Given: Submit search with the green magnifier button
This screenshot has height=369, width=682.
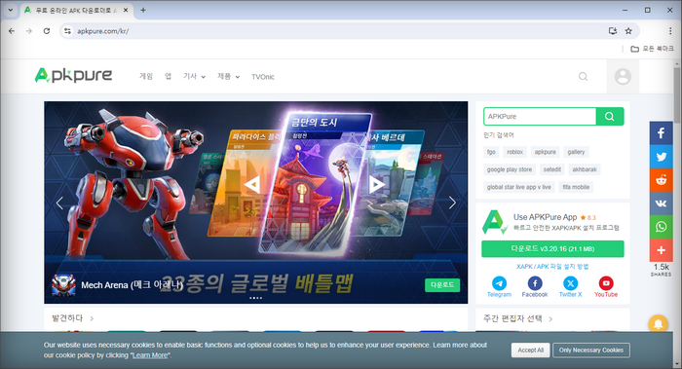Looking at the screenshot, I should [610, 117].
